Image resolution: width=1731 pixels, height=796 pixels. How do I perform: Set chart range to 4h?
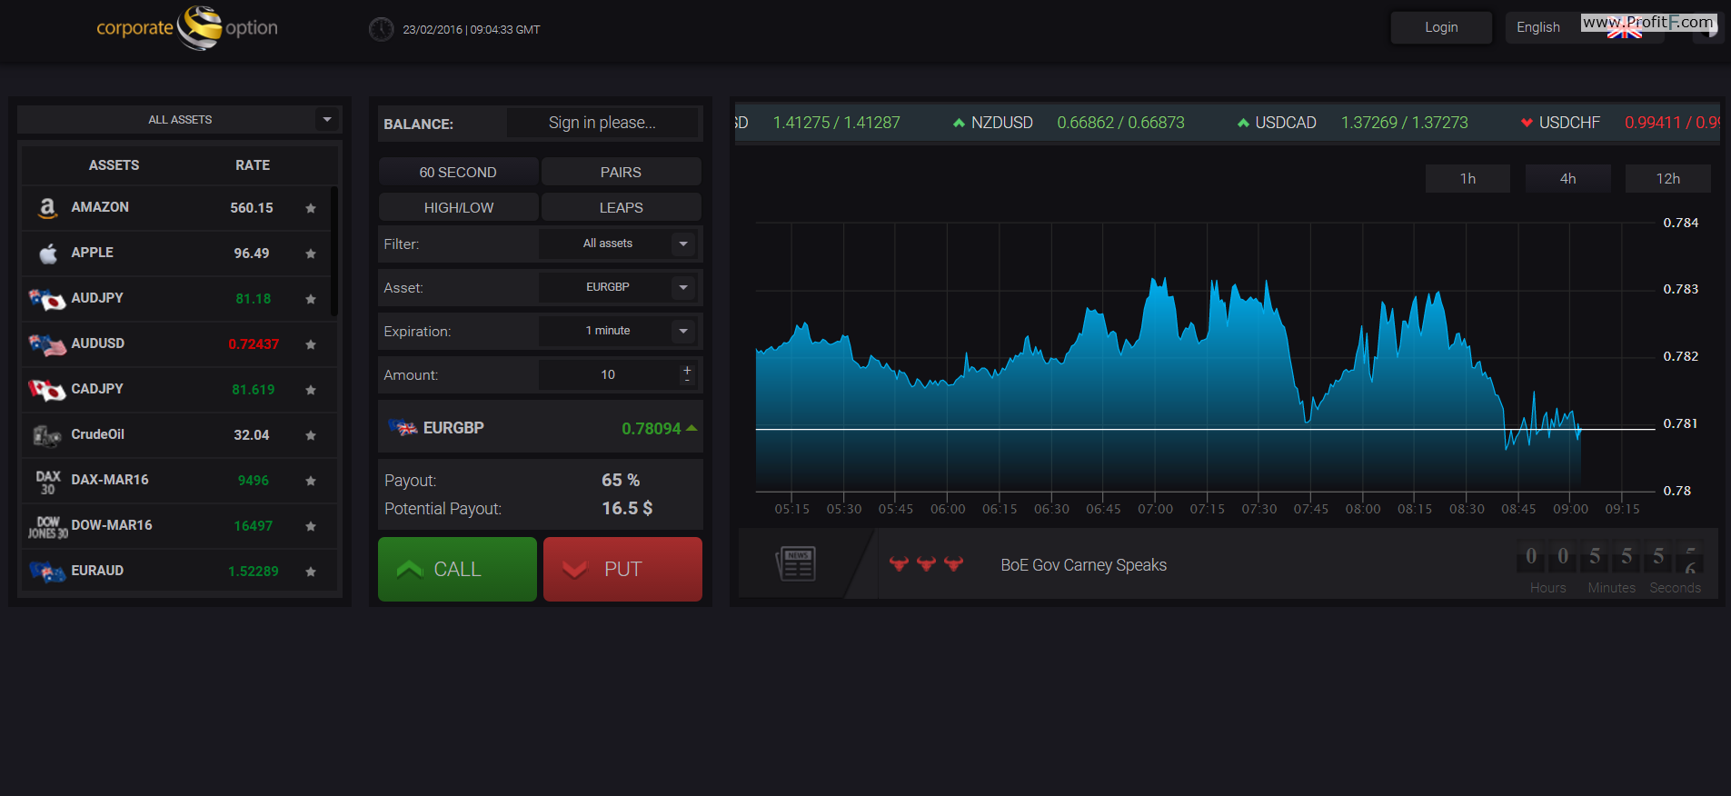[1567, 178]
